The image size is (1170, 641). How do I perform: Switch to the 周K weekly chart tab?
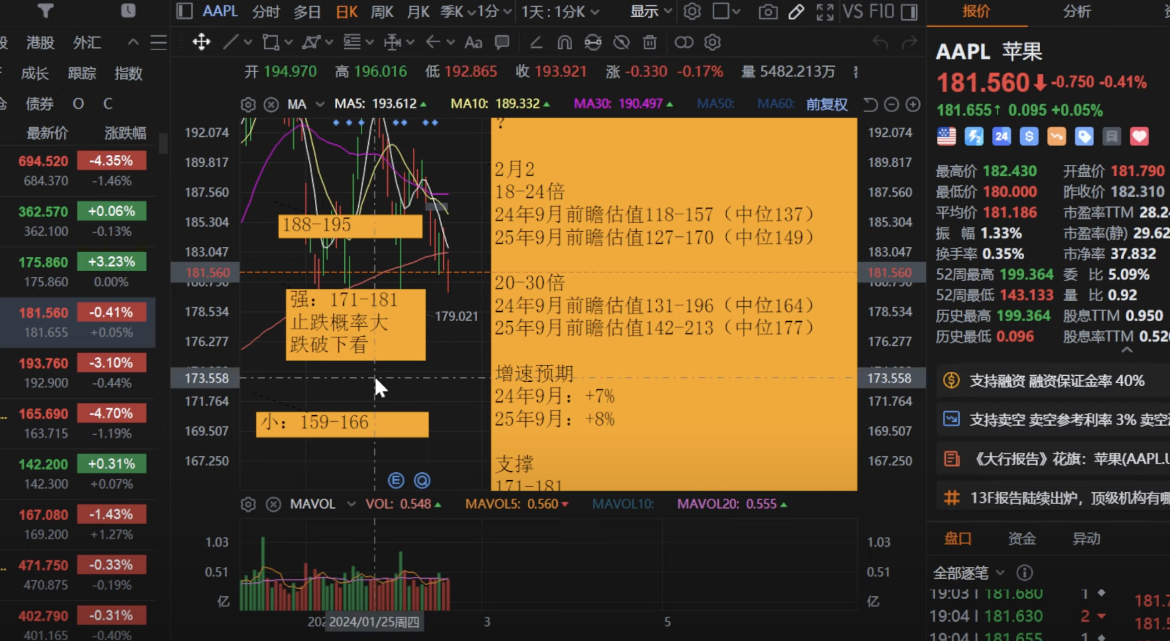pos(382,11)
